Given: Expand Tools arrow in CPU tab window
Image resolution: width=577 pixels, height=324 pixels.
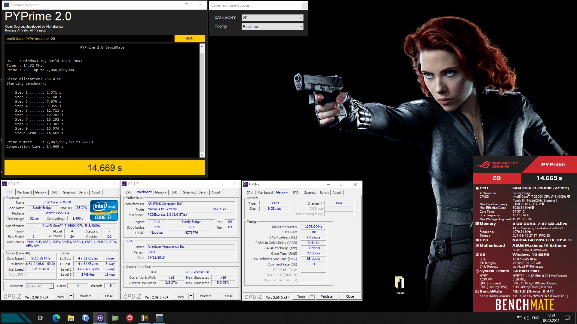Looking at the screenshot, I should 71,296.
